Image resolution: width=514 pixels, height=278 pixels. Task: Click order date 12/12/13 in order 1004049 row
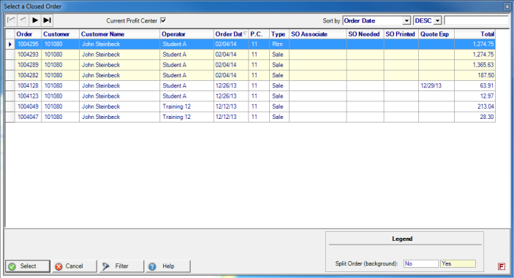[x=231, y=107]
